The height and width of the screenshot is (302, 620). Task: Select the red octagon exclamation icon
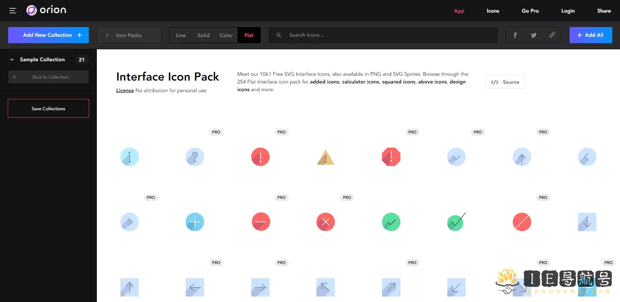(x=391, y=157)
